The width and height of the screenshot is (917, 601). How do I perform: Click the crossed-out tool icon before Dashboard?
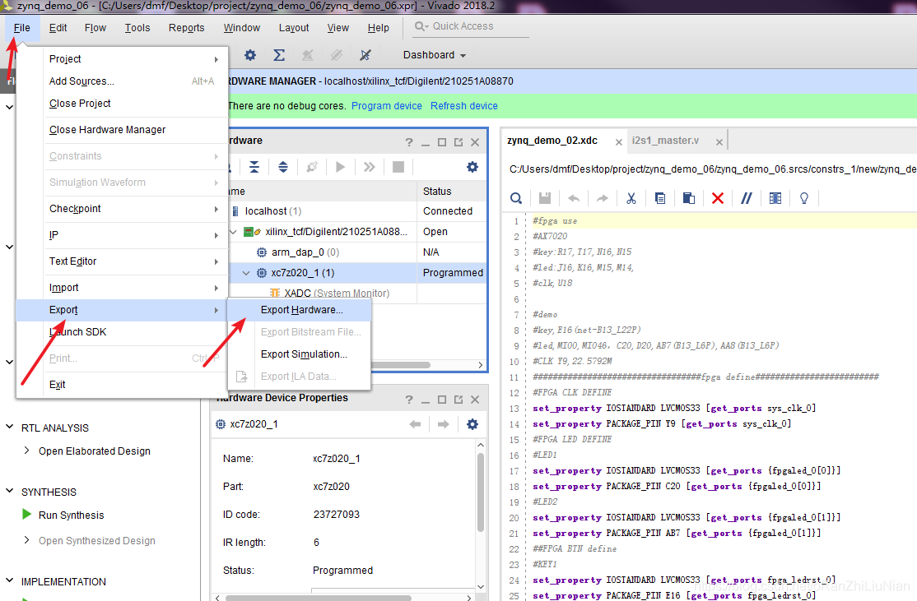pyautogui.click(x=365, y=55)
